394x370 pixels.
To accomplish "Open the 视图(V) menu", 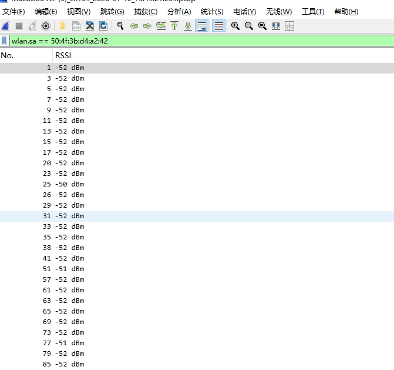I will (79, 12).
